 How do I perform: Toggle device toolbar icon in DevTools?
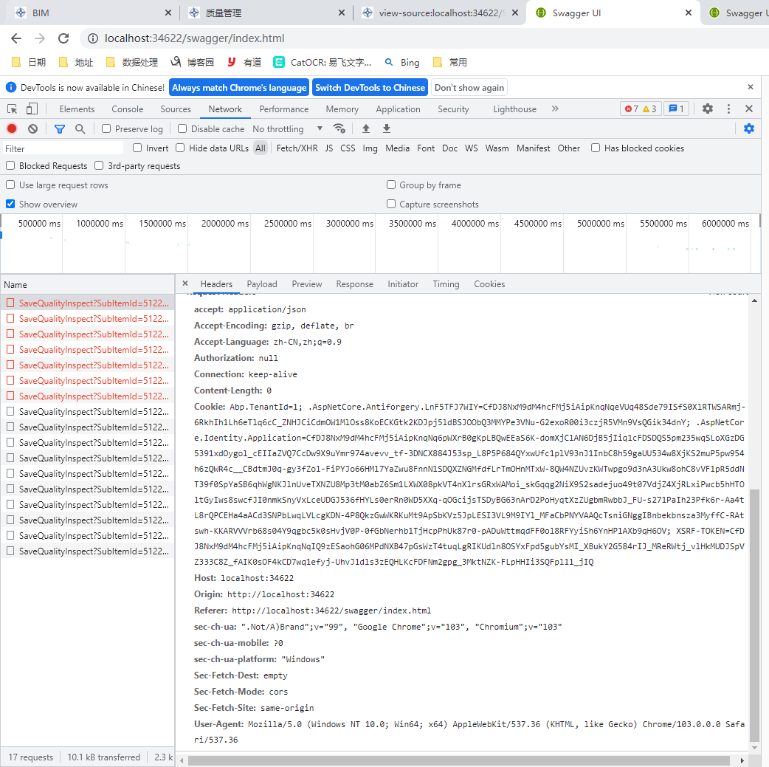click(x=32, y=109)
